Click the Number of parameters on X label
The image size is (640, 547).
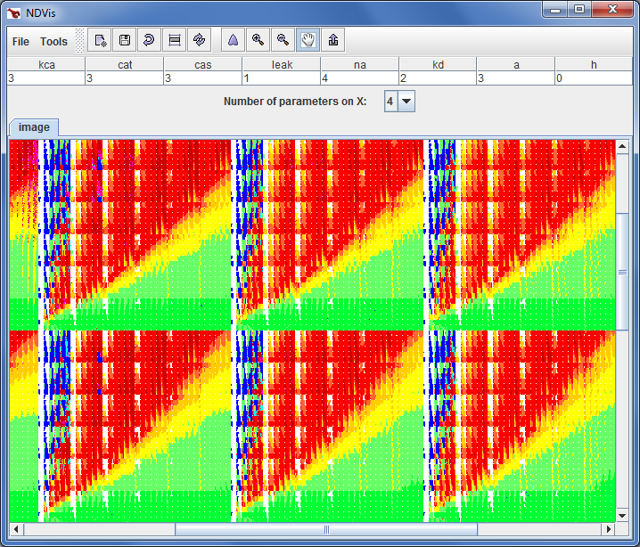295,102
